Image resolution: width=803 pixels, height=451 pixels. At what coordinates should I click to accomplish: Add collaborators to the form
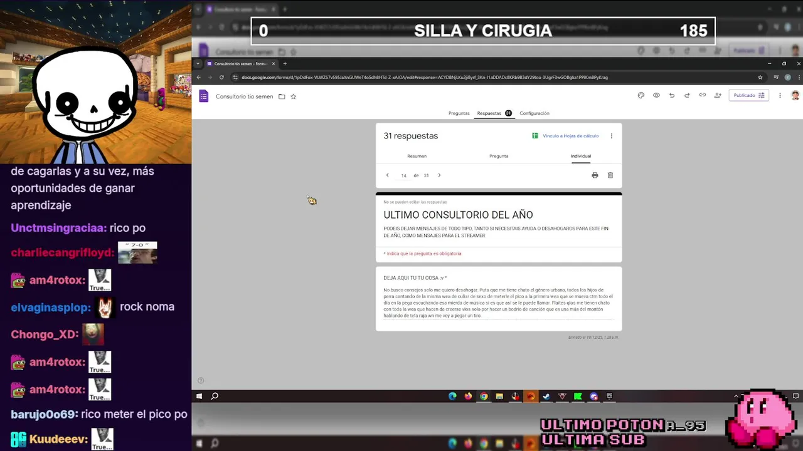[718, 95]
